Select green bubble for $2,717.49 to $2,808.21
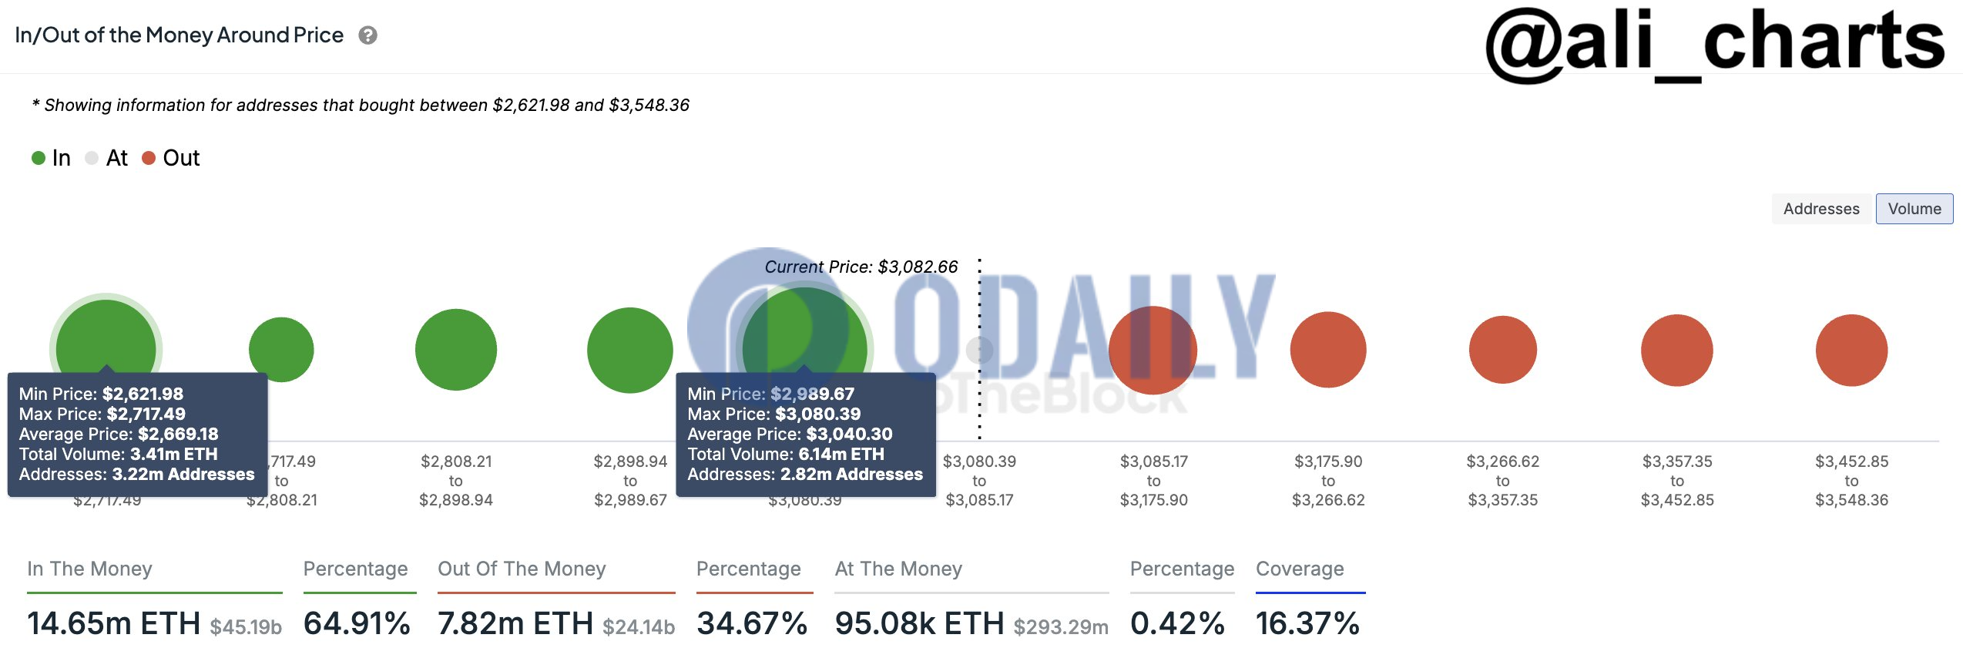This screenshot has width=1963, height=658. tap(281, 350)
